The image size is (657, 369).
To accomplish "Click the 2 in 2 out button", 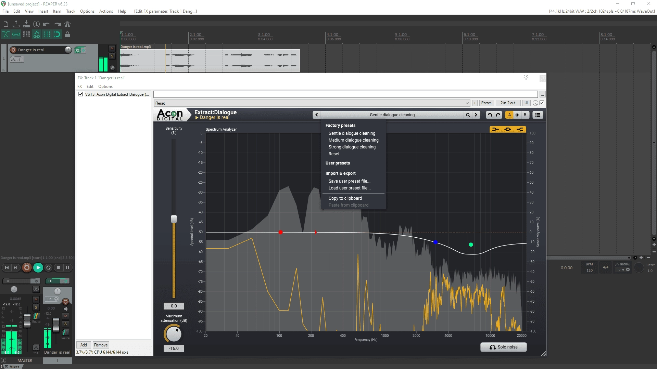I will pyautogui.click(x=508, y=103).
